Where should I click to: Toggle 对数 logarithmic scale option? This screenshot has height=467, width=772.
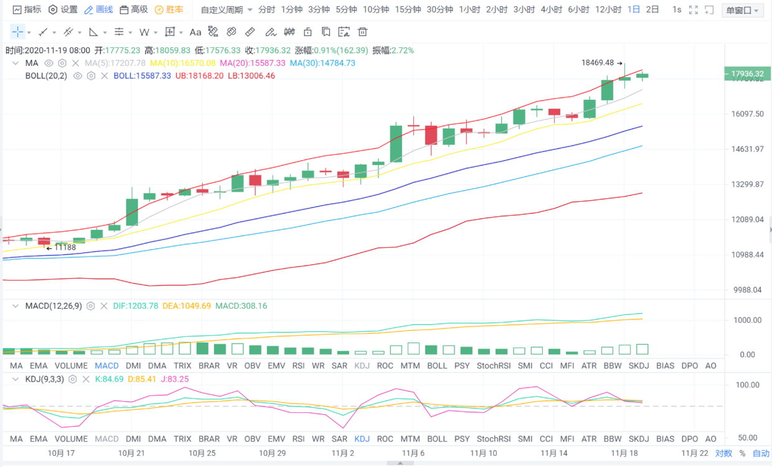723,453
